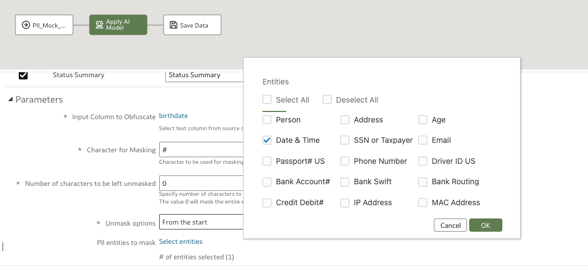Focus the Status Summary text field
Viewport: 588px width, 267px height.
point(204,75)
